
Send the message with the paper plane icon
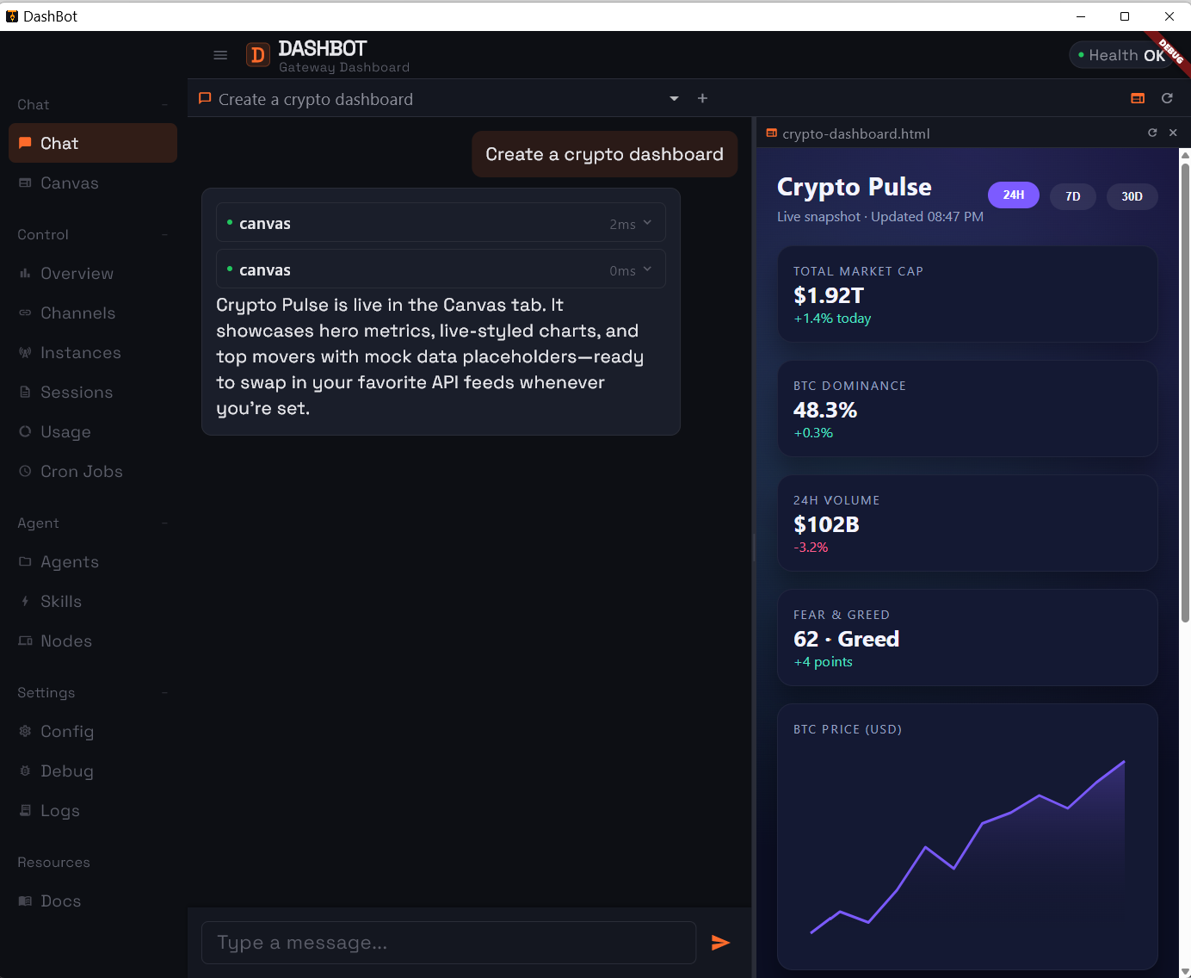(x=720, y=943)
